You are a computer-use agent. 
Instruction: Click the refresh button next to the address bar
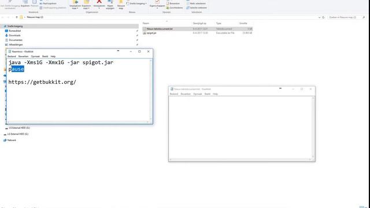tap(324, 17)
